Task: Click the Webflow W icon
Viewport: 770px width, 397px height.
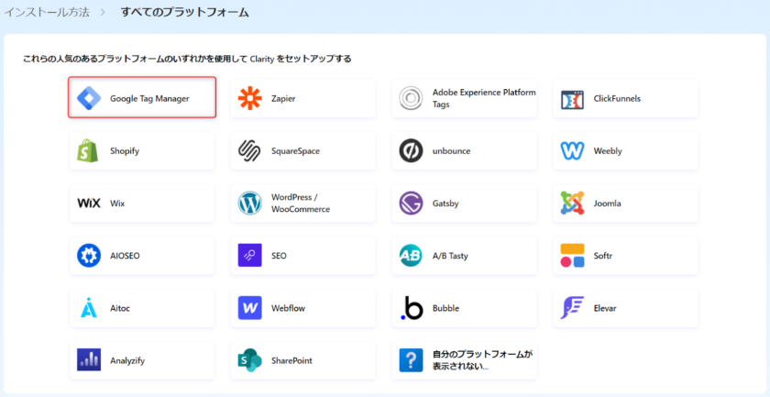Action: point(249,308)
